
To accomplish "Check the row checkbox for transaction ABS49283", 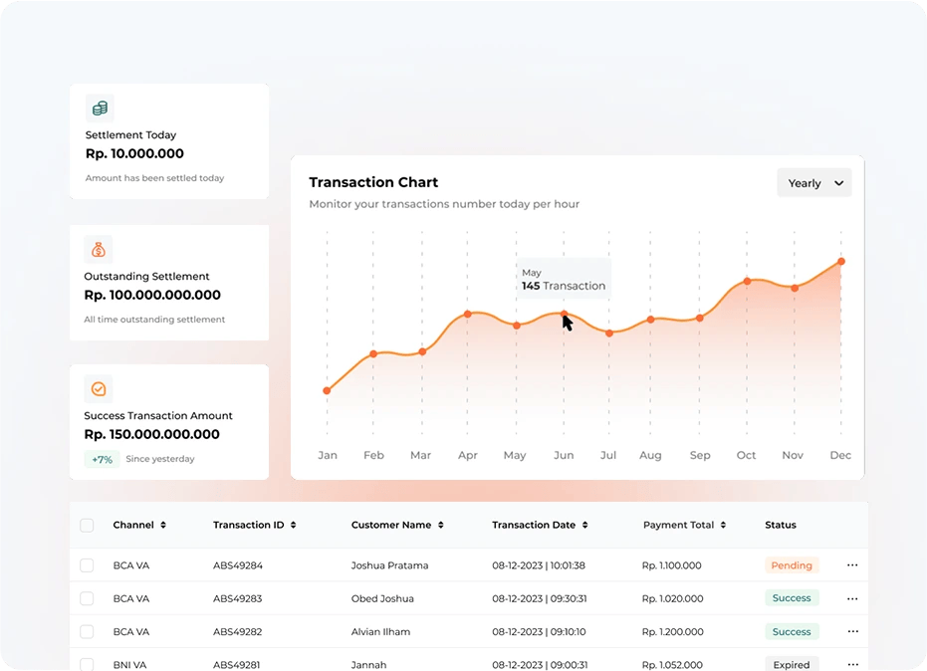I will (x=87, y=597).
